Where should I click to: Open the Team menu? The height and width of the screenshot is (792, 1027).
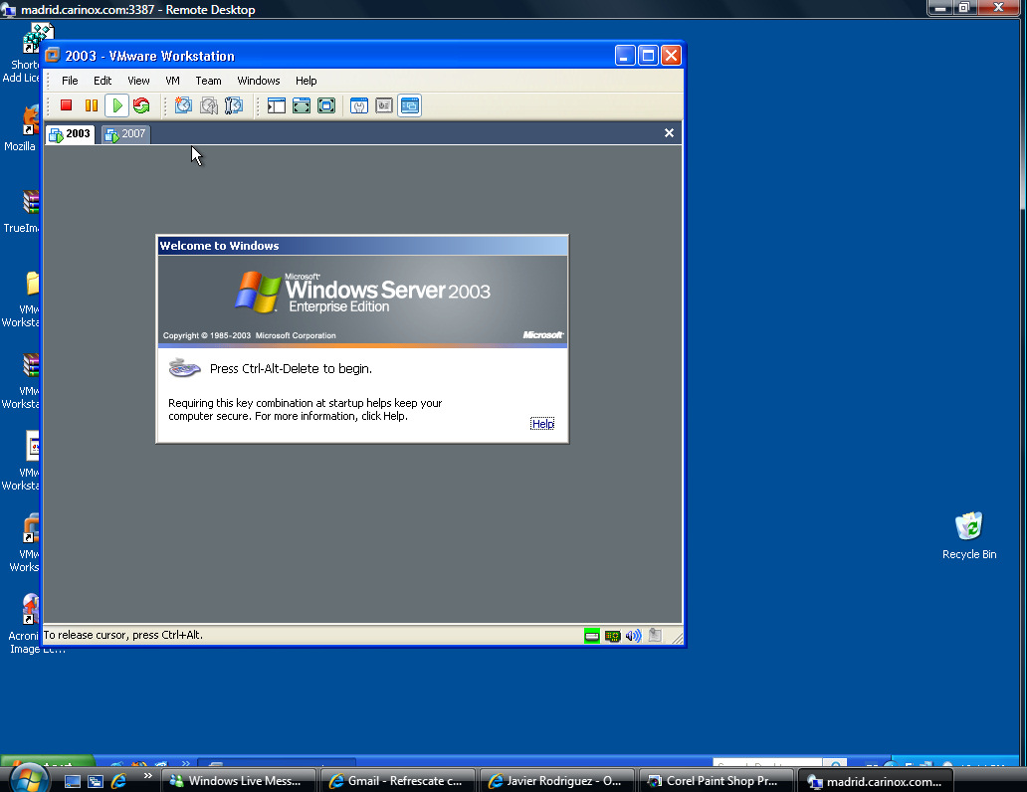coord(208,81)
